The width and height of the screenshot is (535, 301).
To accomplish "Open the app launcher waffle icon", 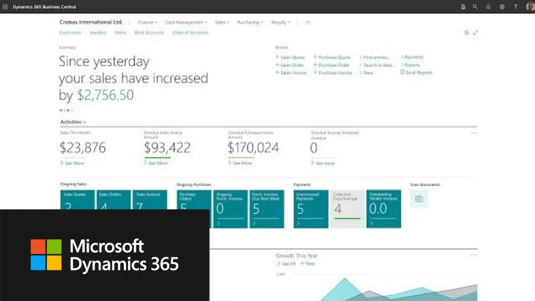I will [x=5, y=7].
